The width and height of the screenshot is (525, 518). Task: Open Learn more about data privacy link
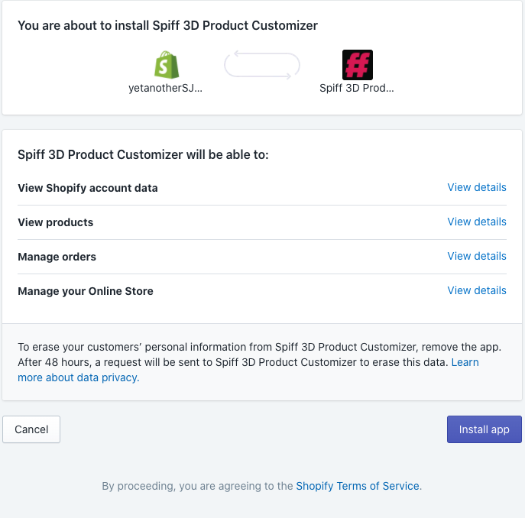79,377
